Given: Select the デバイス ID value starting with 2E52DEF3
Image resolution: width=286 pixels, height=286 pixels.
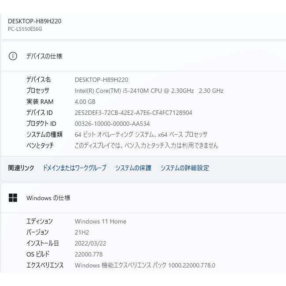Looking at the screenshot, I should (133, 113).
